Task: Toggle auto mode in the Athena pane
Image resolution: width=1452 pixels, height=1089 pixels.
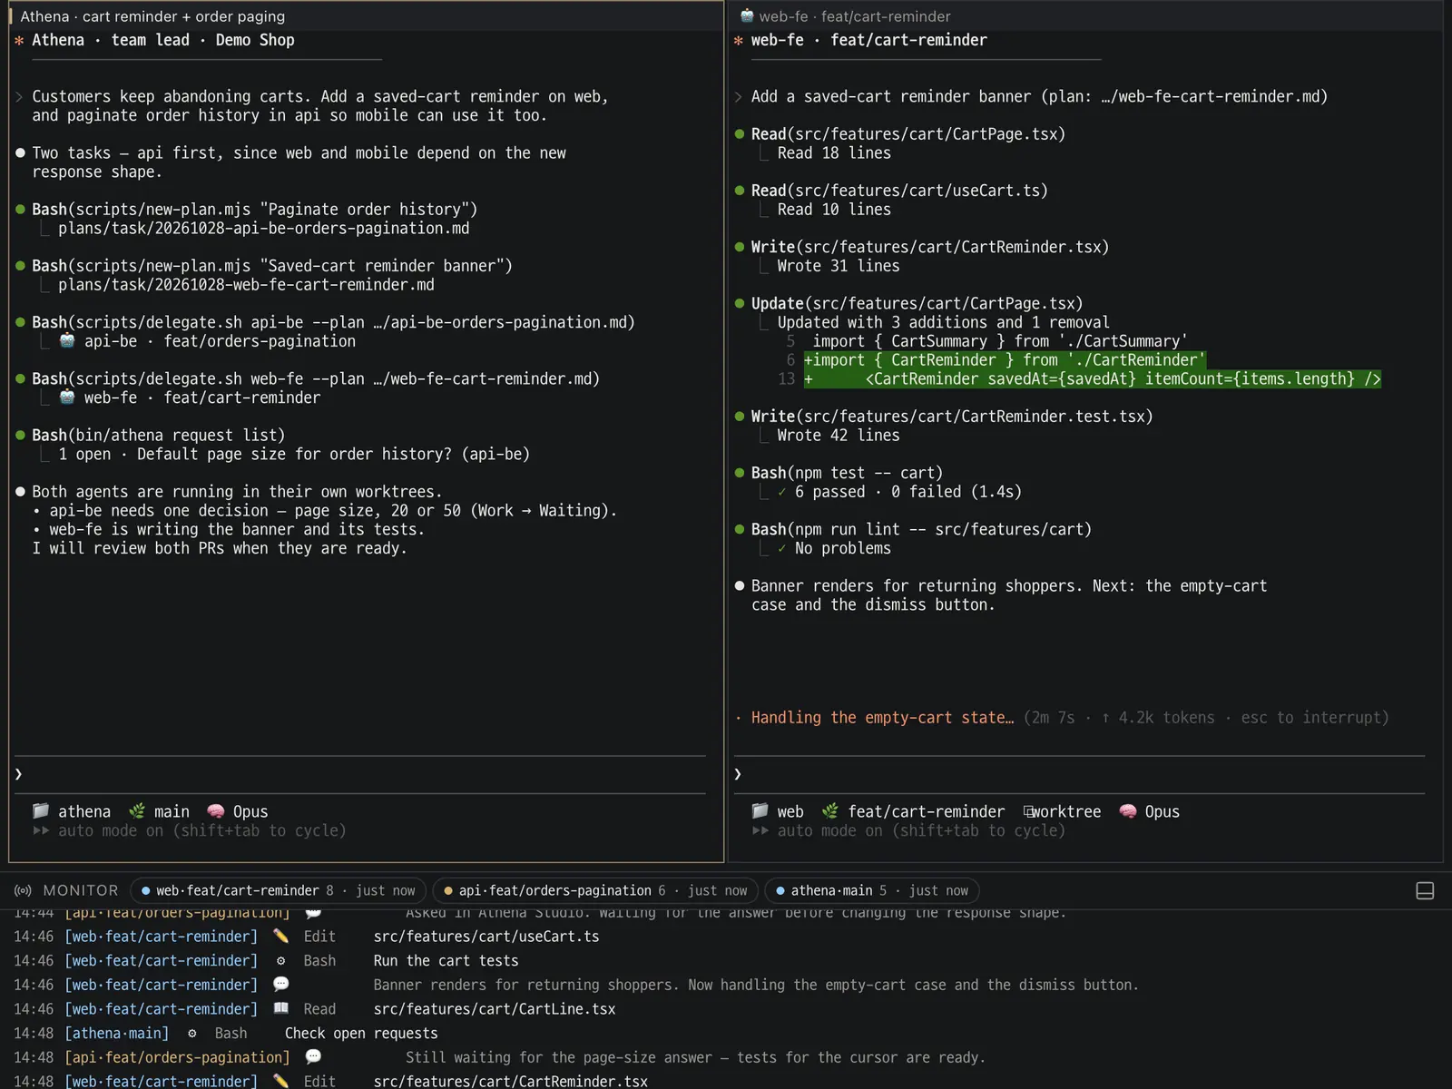Action: click(x=190, y=831)
